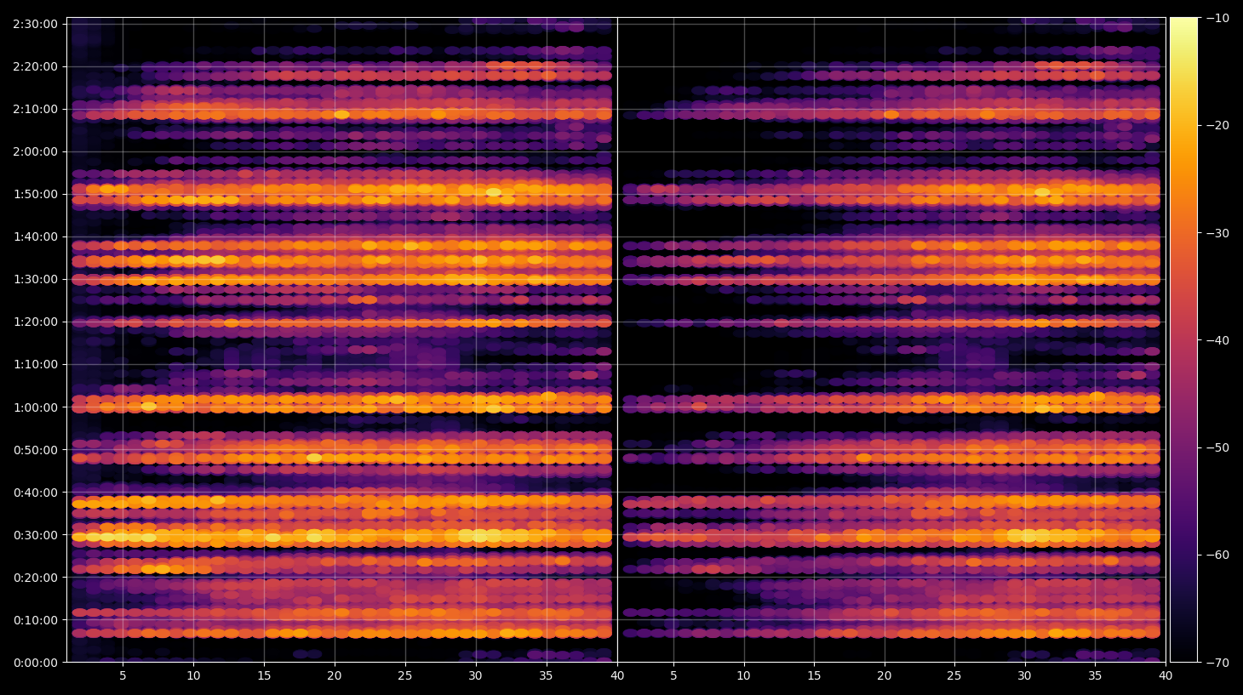Select the 0:40:00 tick label

(x=35, y=493)
